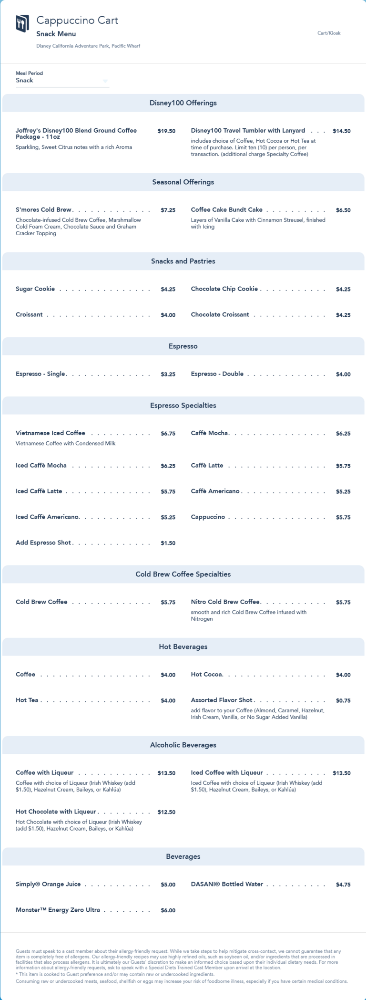Click S'mores Cold Brew menu item
The width and height of the screenshot is (366, 1000).
pyautogui.click(x=44, y=209)
